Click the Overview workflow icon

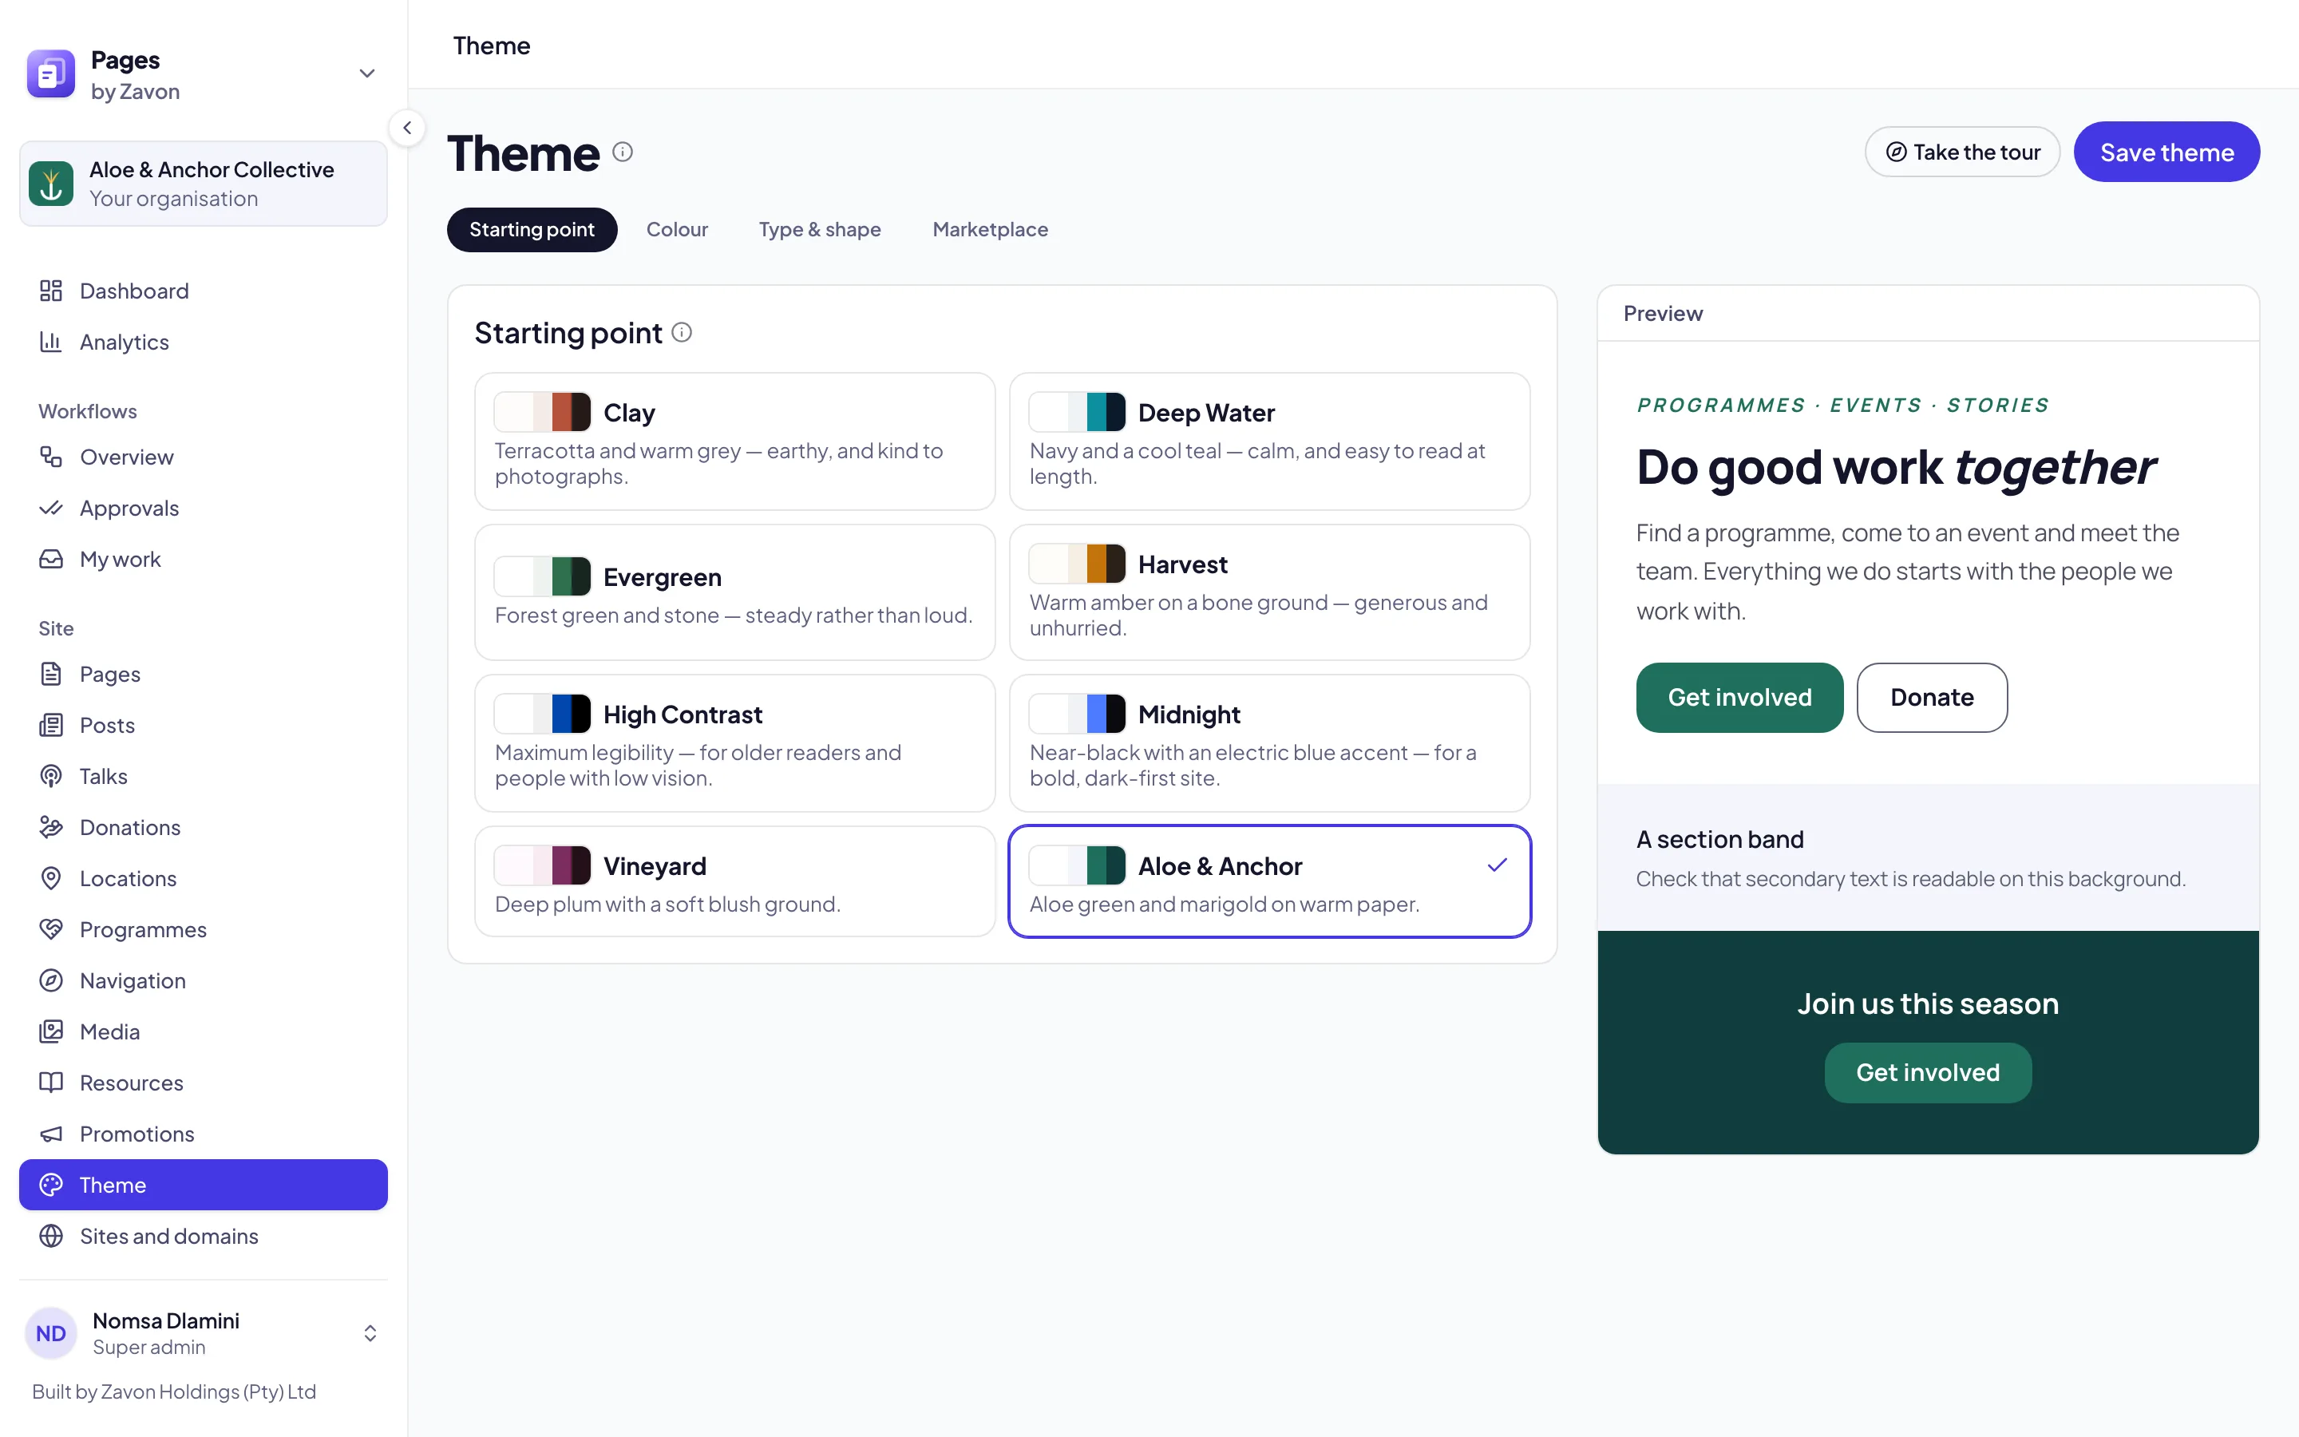click(51, 457)
